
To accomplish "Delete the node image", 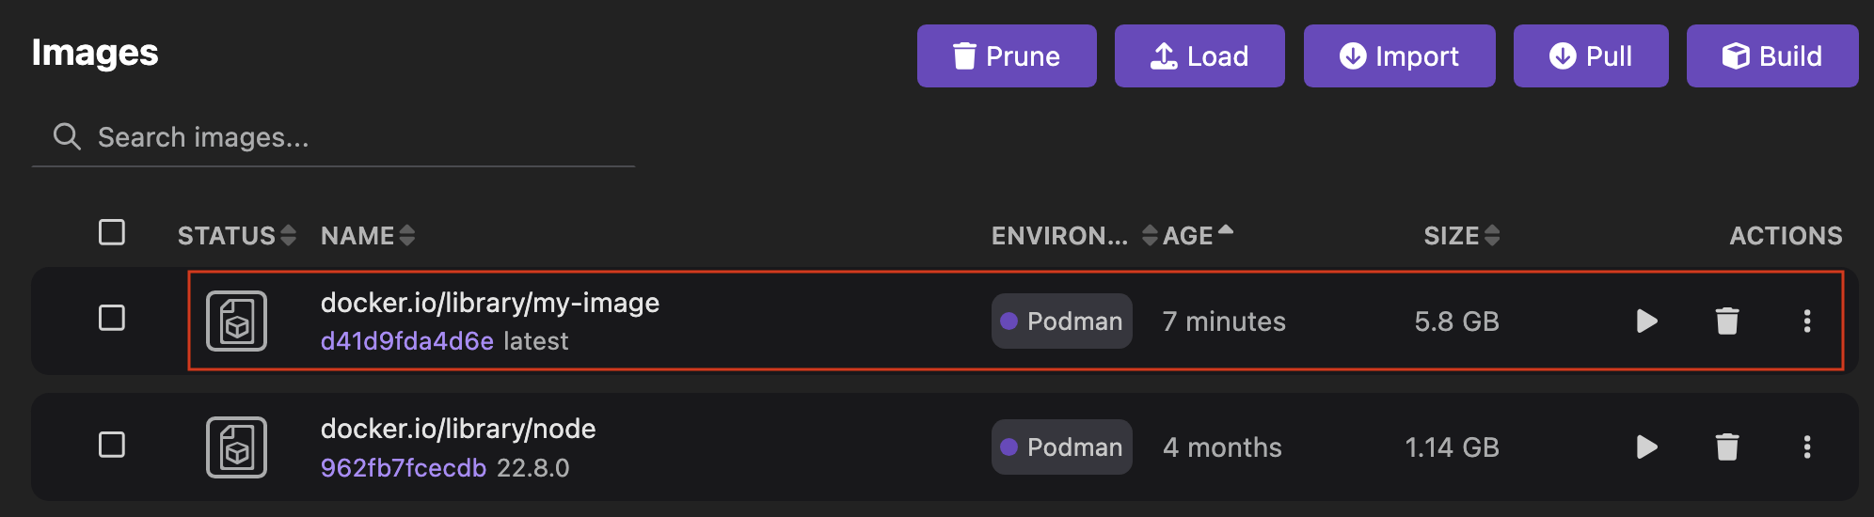I will coord(1726,447).
